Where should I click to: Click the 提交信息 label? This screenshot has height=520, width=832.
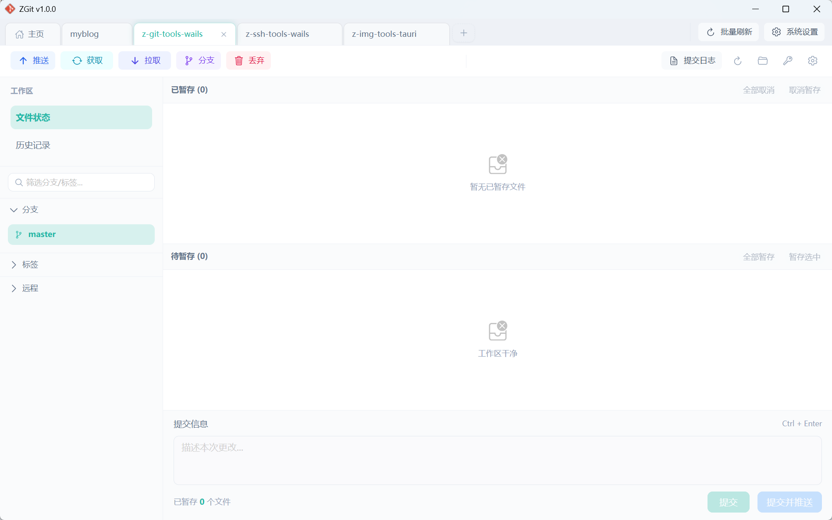(x=191, y=424)
